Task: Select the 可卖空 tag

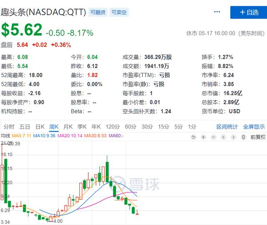Action: click(119, 12)
